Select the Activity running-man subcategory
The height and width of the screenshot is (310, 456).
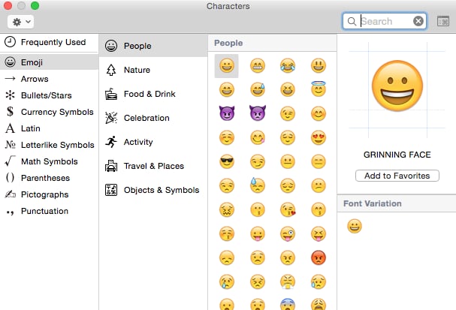pyautogui.click(x=153, y=142)
